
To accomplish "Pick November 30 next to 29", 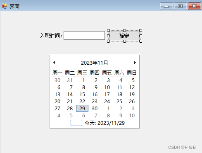I will click(95, 109).
